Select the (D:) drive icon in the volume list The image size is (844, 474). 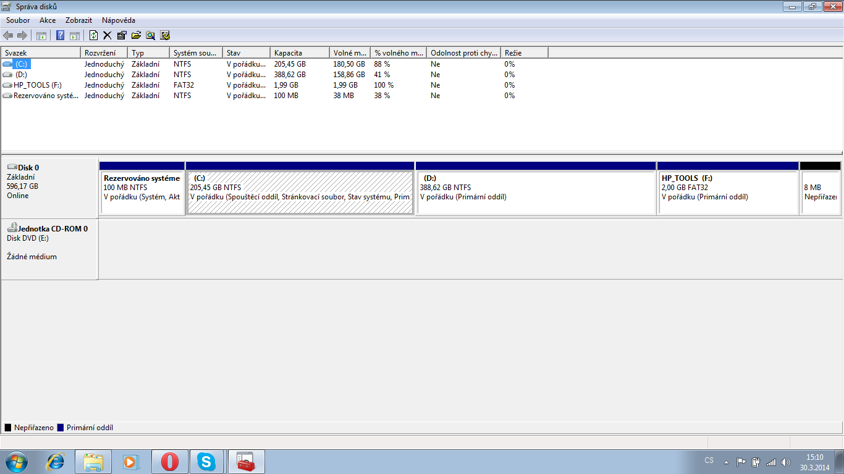(7, 75)
